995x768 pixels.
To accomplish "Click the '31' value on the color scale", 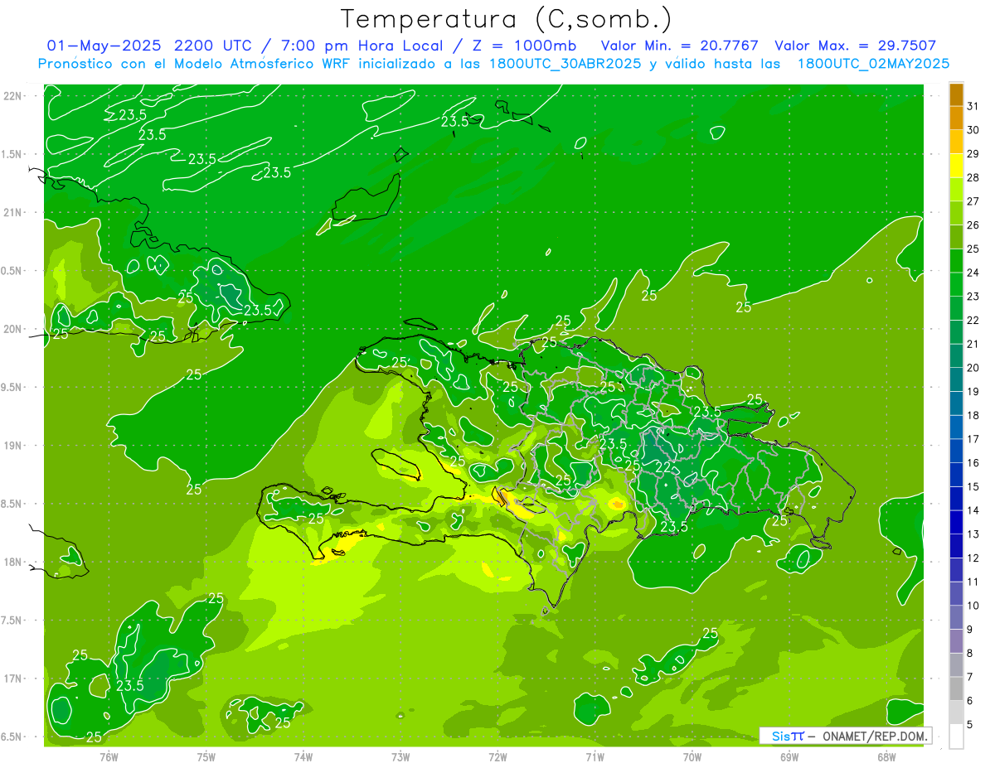I will pos(973,106).
